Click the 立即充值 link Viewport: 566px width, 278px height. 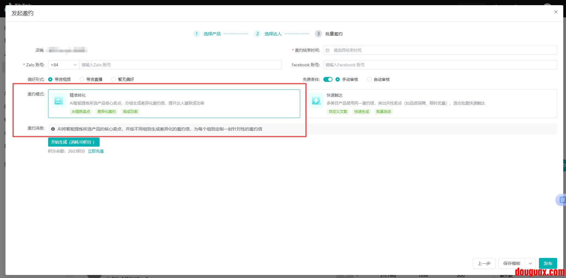coord(96,151)
